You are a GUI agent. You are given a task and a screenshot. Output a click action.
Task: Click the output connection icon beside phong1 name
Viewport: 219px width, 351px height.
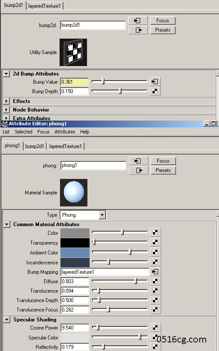138,170
